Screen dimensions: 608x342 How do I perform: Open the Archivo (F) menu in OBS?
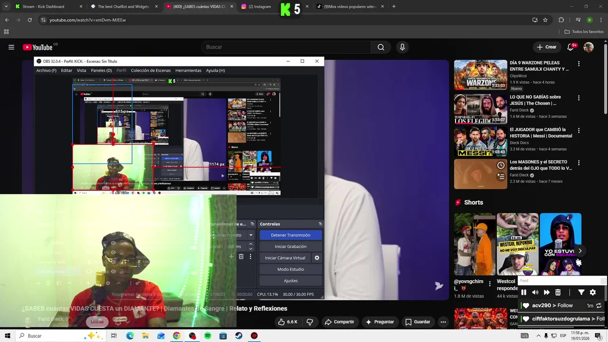(46, 70)
